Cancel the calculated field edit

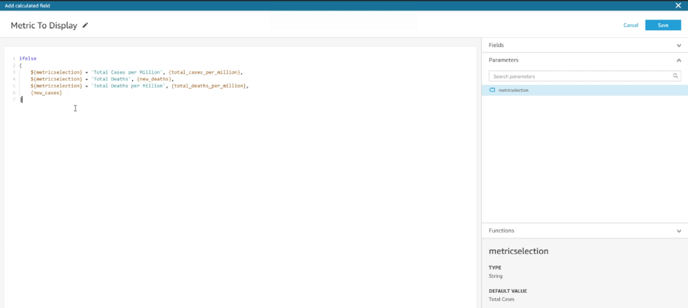coord(630,25)
